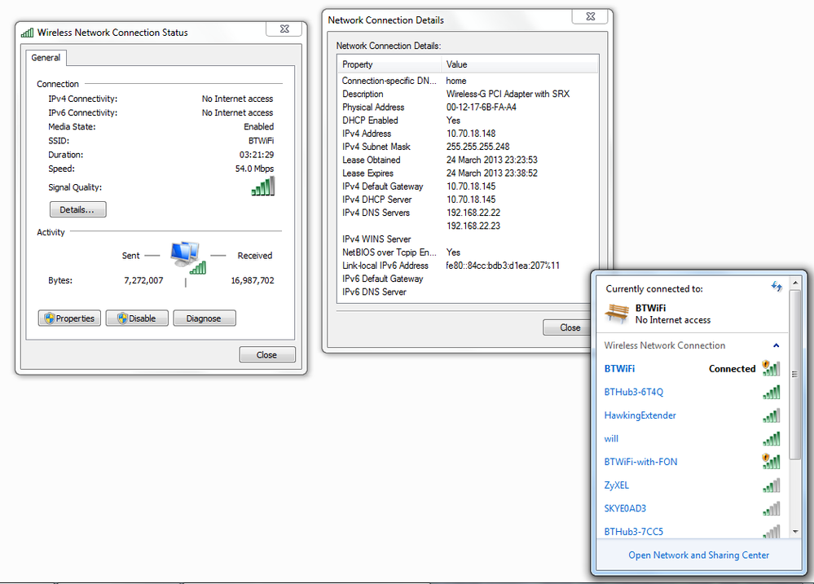Click shielded signal icon for BTWiFi-with-FON
The image size is (814, 584).
point(771,460)
